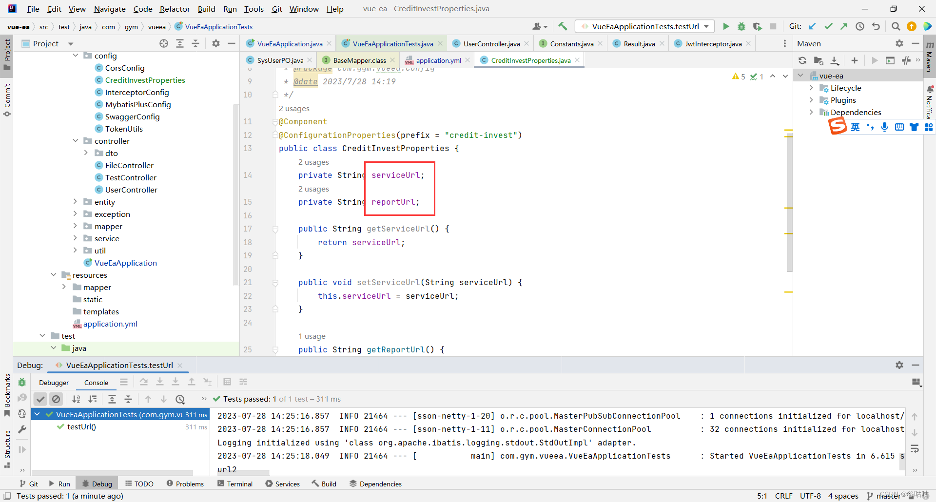Show Git history clock icon
The width and height of the screenshot is (936, 502).
[860, 26]
